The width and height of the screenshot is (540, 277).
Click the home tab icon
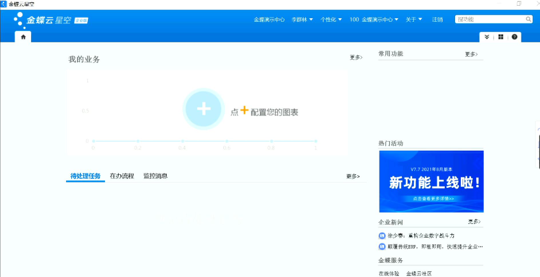point(23,37)
